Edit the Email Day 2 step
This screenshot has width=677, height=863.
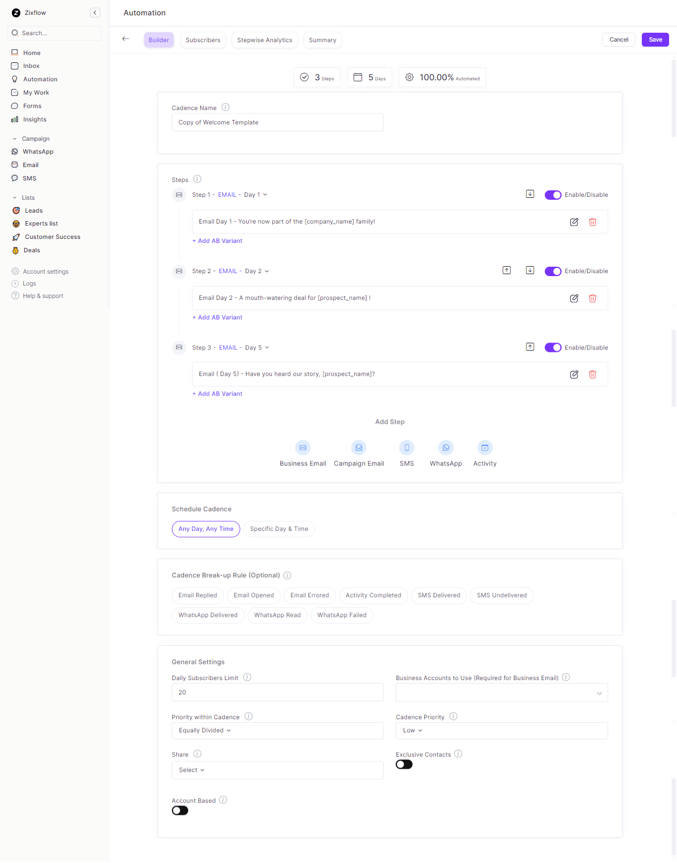tap(574, 298)
